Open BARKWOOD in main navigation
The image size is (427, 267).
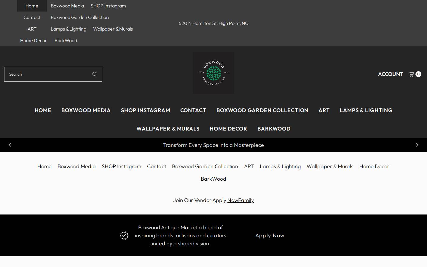coord(274,129)
